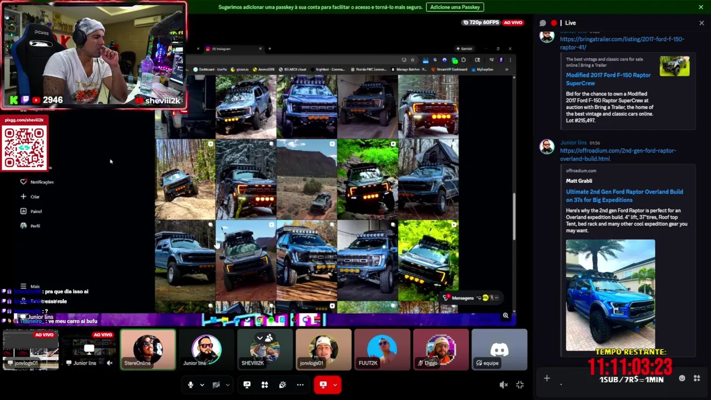Open the blue Raptor embed photo
This screenshot has width=711, height=400.
coord(610,295)
